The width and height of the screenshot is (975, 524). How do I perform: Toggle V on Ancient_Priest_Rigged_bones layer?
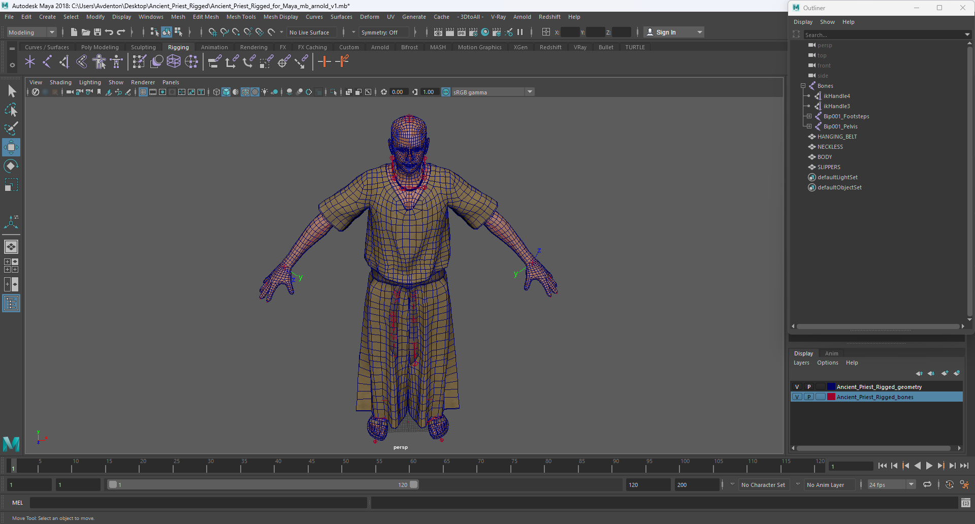click(797, 397)
